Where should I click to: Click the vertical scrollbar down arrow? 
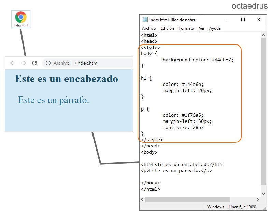(x=263, y=193)
